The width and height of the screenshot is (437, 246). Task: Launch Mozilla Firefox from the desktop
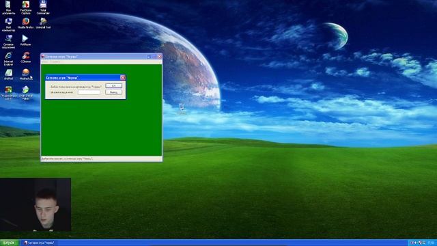[x=26, y=23]
